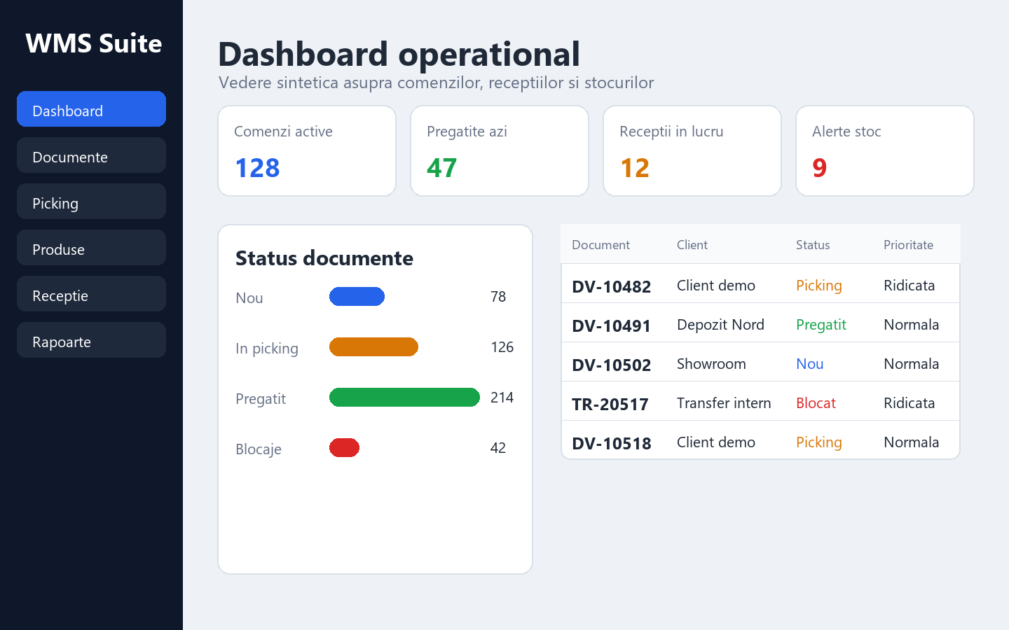Click the blue Nou progress bar
1009x630 pixels.
pos(357,297)
